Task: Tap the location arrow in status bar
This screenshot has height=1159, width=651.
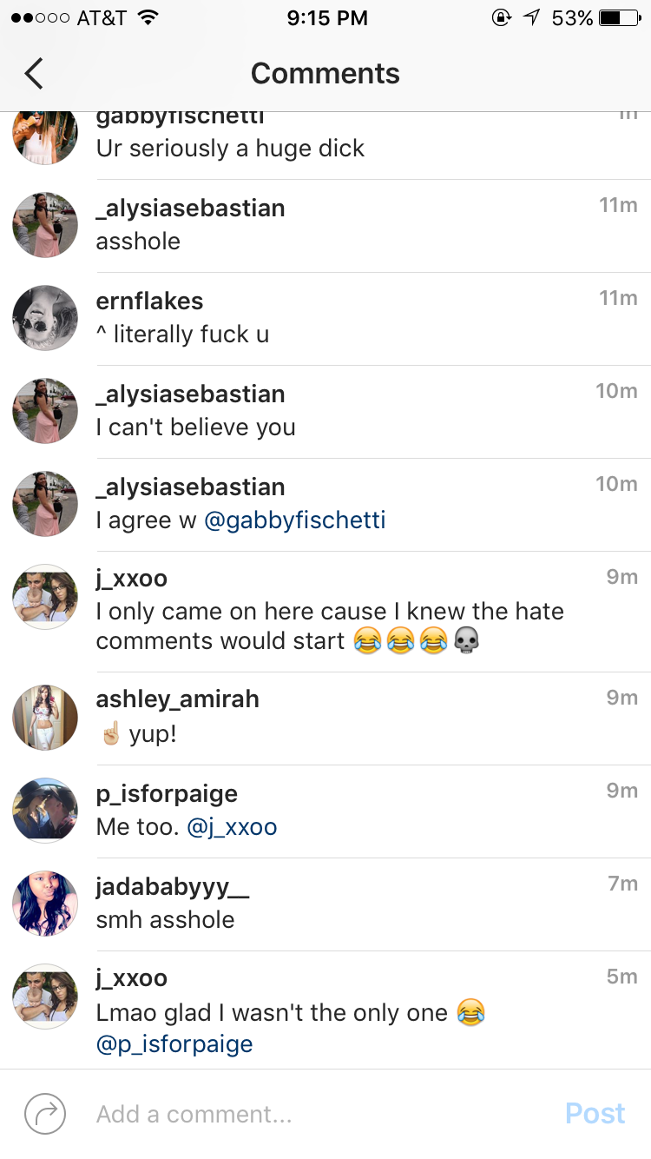Action: coord(531,17)
